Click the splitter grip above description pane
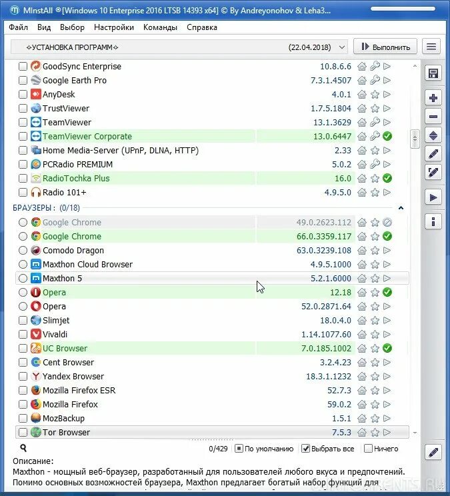 click(212, 440)
